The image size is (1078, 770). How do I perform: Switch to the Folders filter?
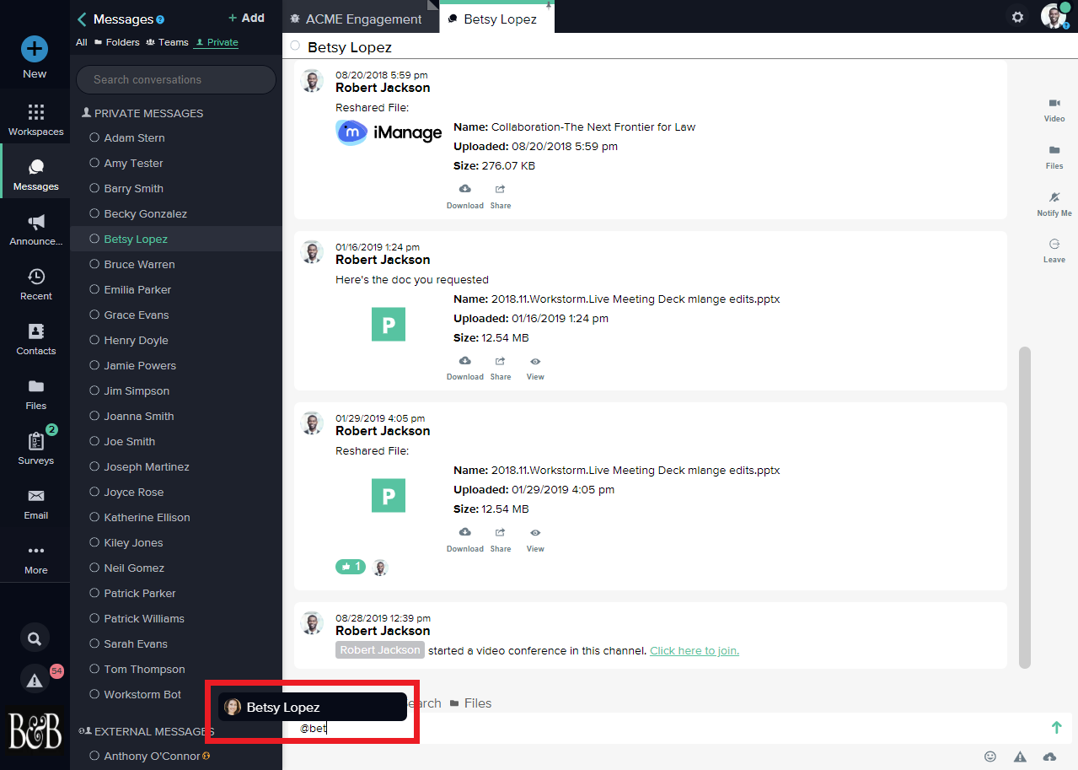pos(116,42)
